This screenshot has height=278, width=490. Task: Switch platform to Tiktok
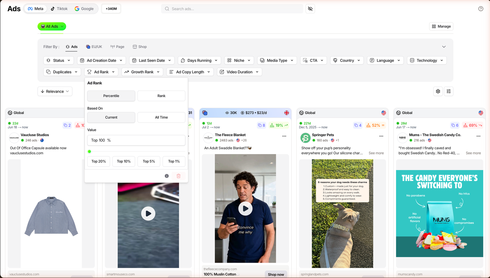click(x=59, y=9)
